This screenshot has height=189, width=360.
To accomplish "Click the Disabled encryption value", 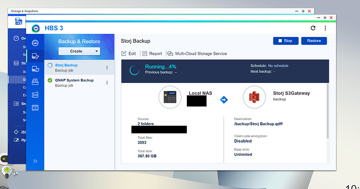I will (x=243, y=141).
